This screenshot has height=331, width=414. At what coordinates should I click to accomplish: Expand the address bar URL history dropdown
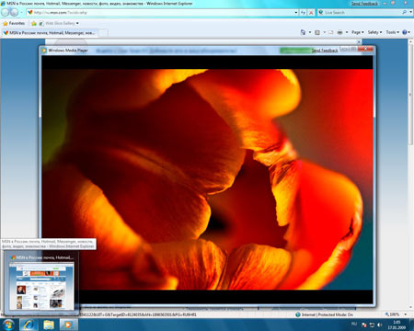pos(296,13)
